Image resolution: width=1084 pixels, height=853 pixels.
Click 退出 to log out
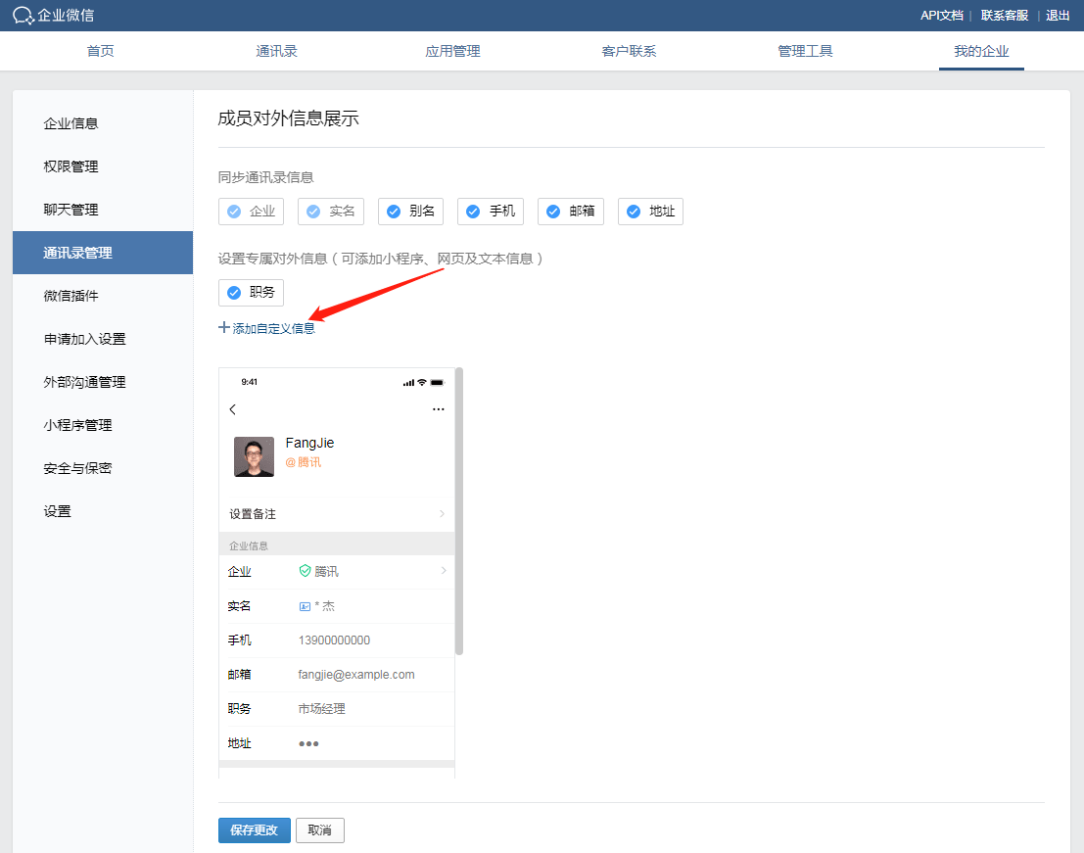pyautogui.click(x=1058, y=16)
